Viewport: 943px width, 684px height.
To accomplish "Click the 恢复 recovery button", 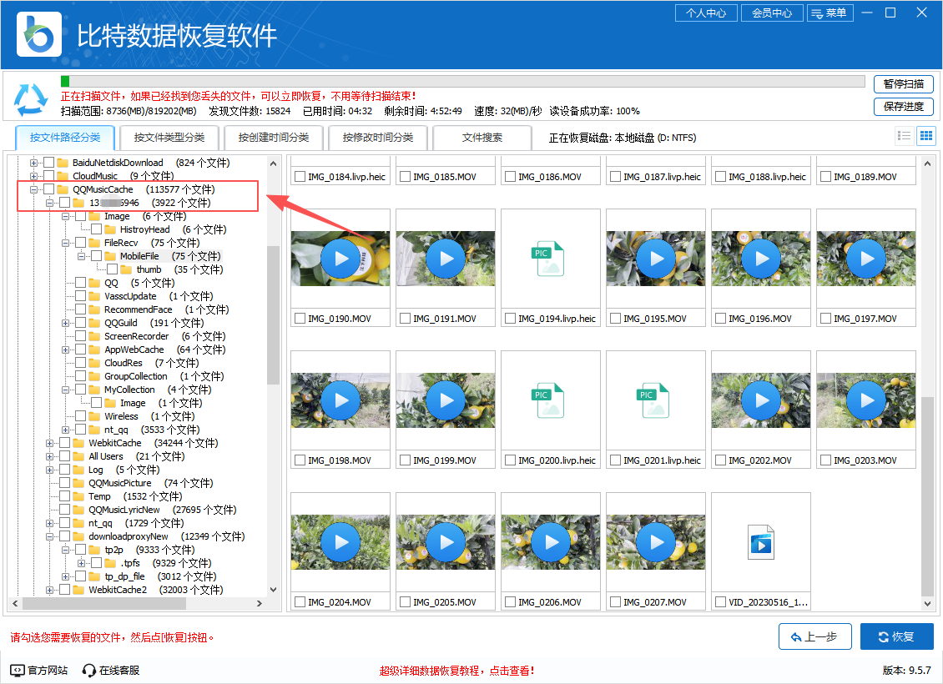I will point(896,636).
